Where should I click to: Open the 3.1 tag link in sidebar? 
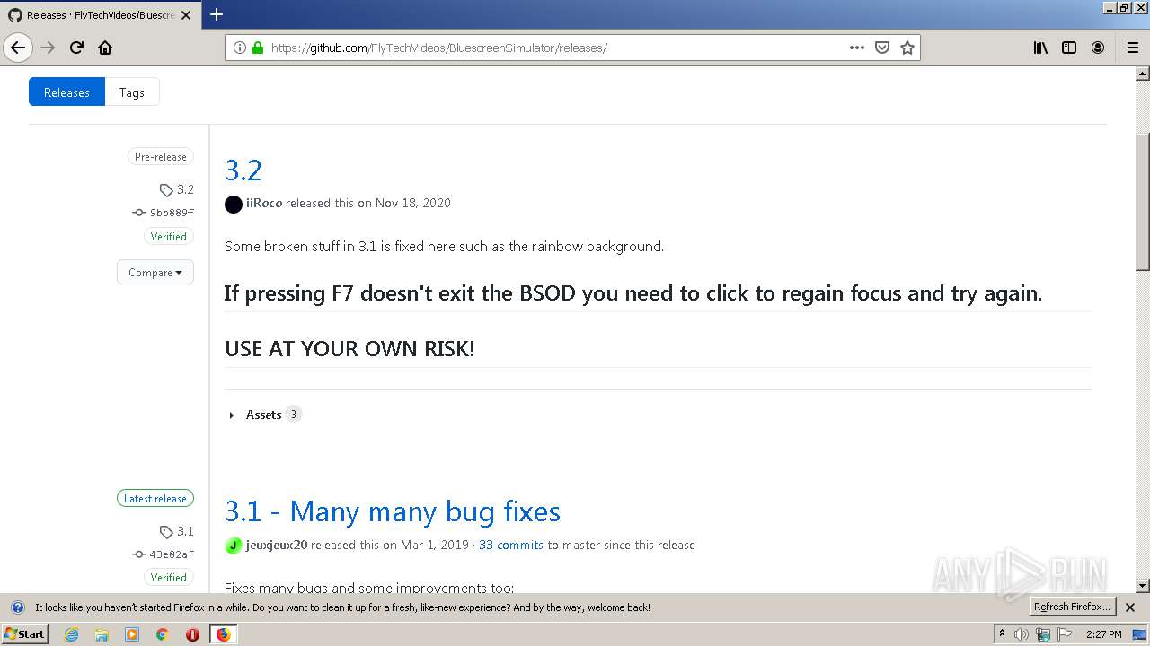185,532
